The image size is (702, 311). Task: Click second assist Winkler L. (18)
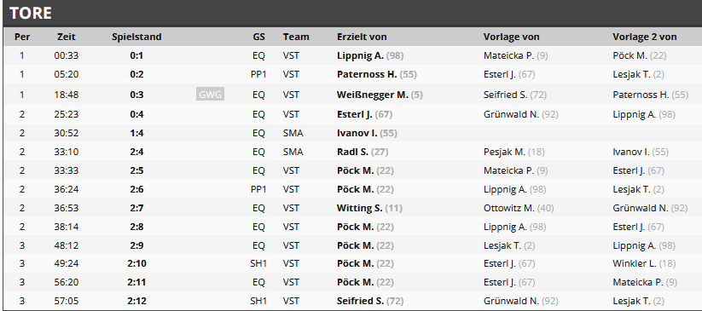tap(644, 263)
